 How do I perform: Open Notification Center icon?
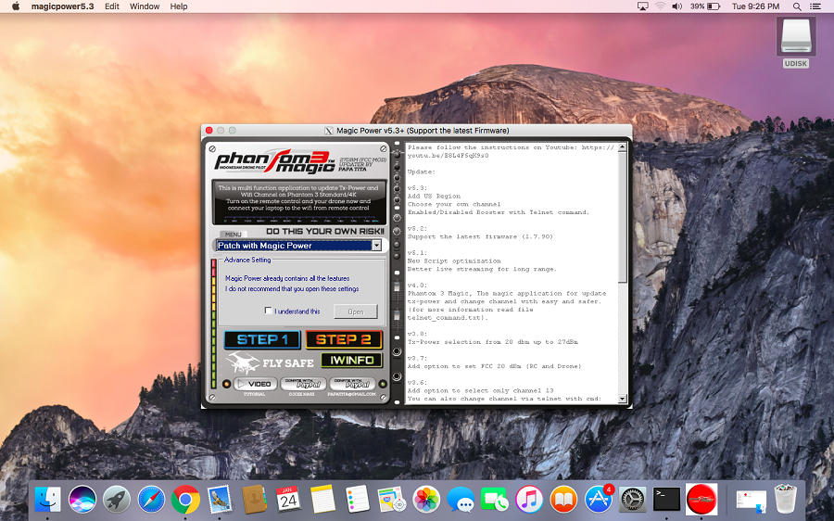click(815, 6)
